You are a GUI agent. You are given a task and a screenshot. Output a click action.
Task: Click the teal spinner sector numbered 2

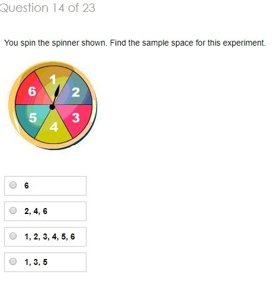pyautogui.click(x=76, y=92)
